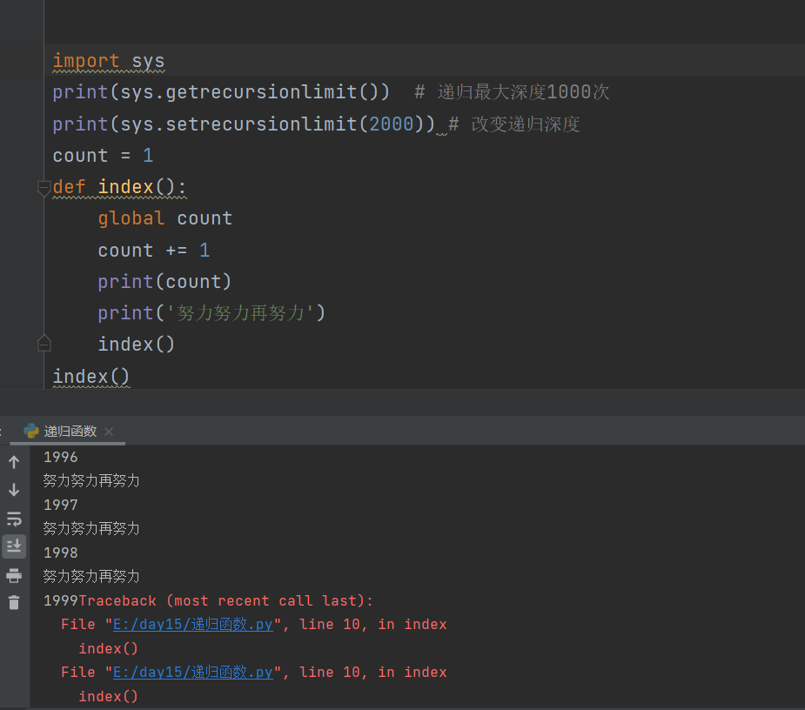Click the final top-level index() call

(91, 376)
